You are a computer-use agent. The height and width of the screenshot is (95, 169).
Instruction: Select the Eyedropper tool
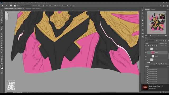coord(2,22)
